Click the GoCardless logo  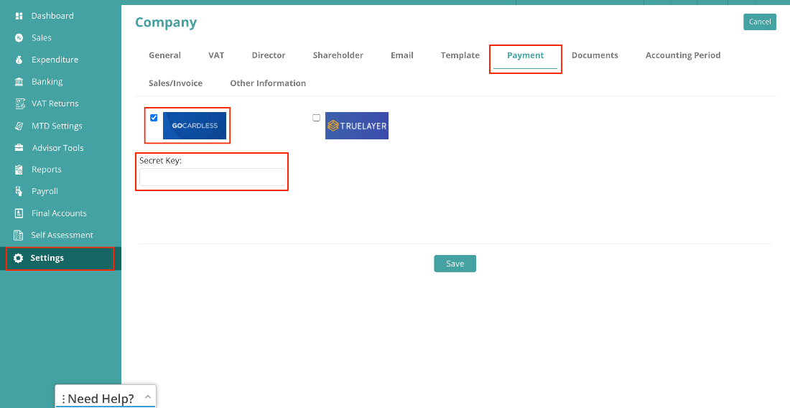(195, 126)
